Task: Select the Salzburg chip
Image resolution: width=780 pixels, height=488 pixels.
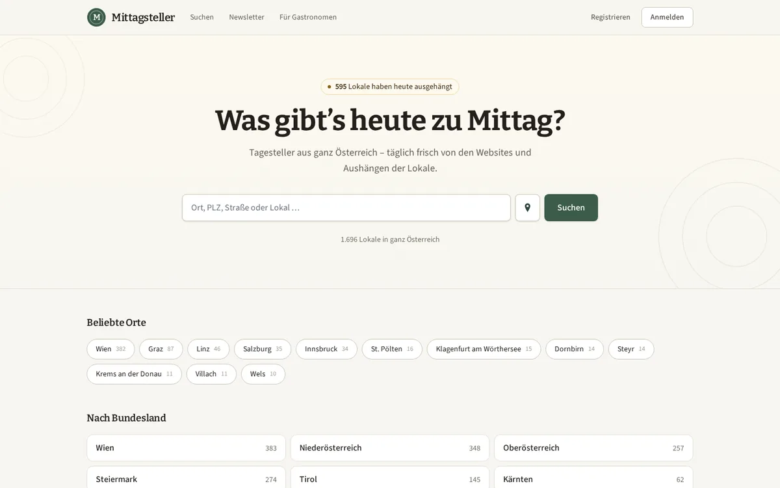Action: (x=263, y=349)
